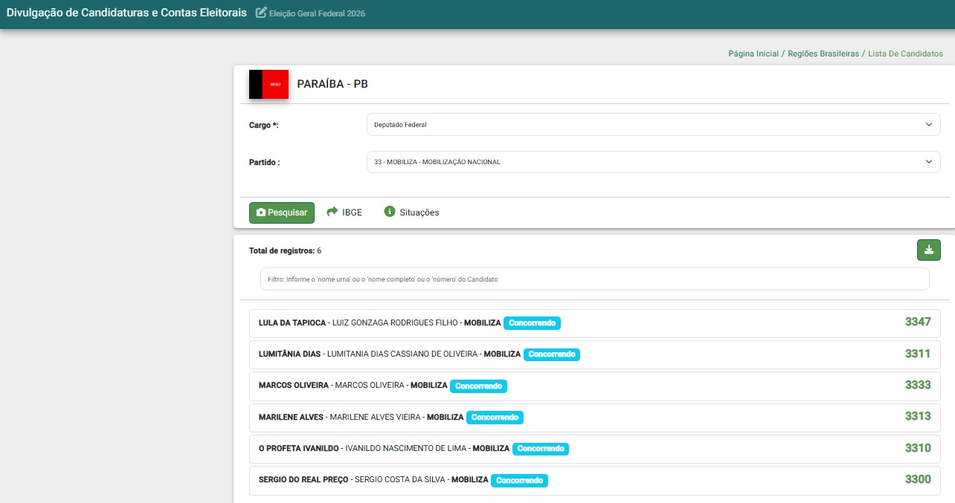
Task: Click the Total de registros: 6 text
Action: coord(285,250)
